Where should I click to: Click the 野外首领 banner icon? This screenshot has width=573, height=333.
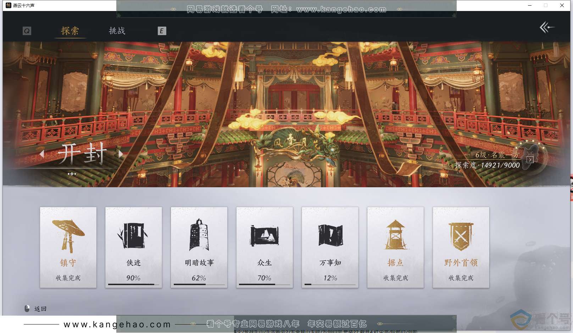pos(461,236)
